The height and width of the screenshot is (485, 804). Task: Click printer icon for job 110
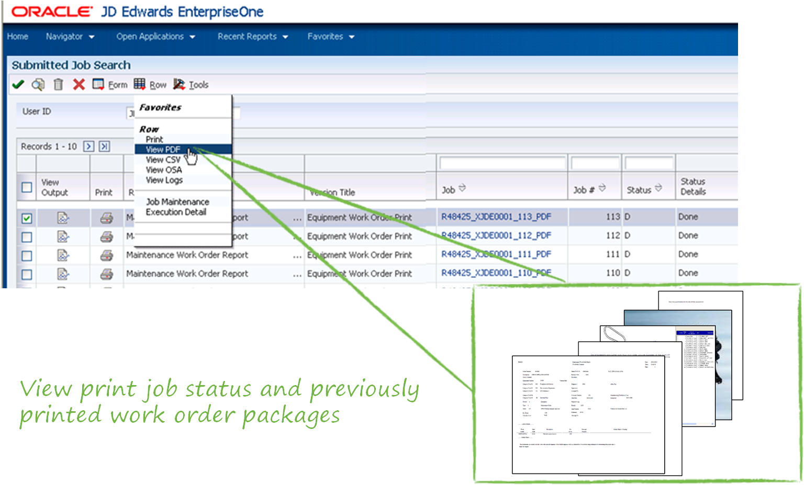coord(107,274)
